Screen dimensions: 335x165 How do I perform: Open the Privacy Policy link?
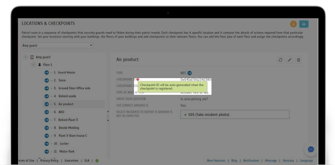tap(49, 160)
